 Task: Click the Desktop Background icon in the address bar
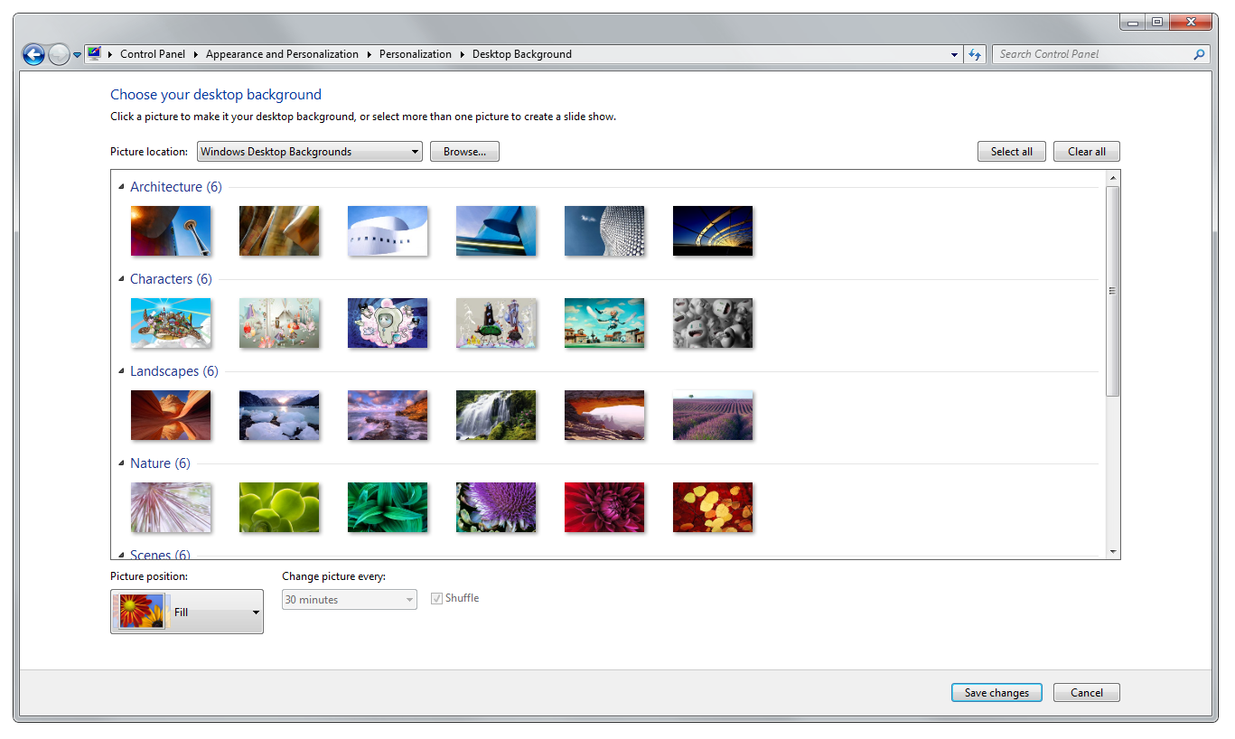(x=94, y=53)
